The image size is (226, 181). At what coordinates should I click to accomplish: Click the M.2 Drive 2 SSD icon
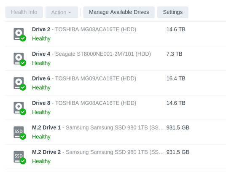point(19,157)
